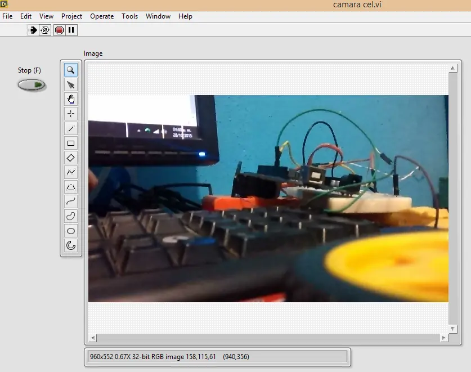Click the image info status text
This screenshot has height=372, width=471.
click(x=169, y=357)
